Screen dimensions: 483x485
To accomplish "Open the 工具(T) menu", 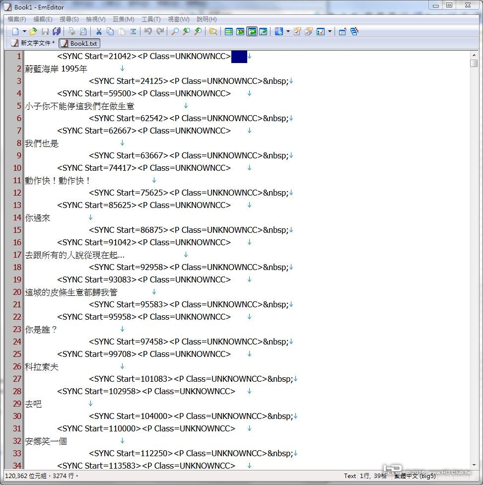I will [x=151, y=19].
